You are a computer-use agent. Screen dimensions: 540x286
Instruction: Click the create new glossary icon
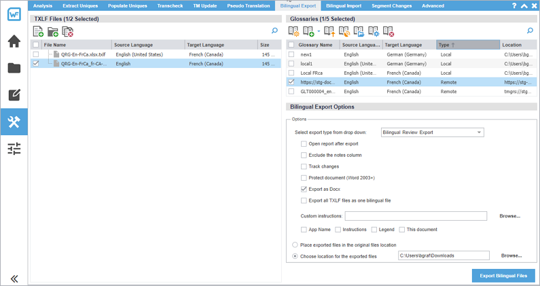294,31
